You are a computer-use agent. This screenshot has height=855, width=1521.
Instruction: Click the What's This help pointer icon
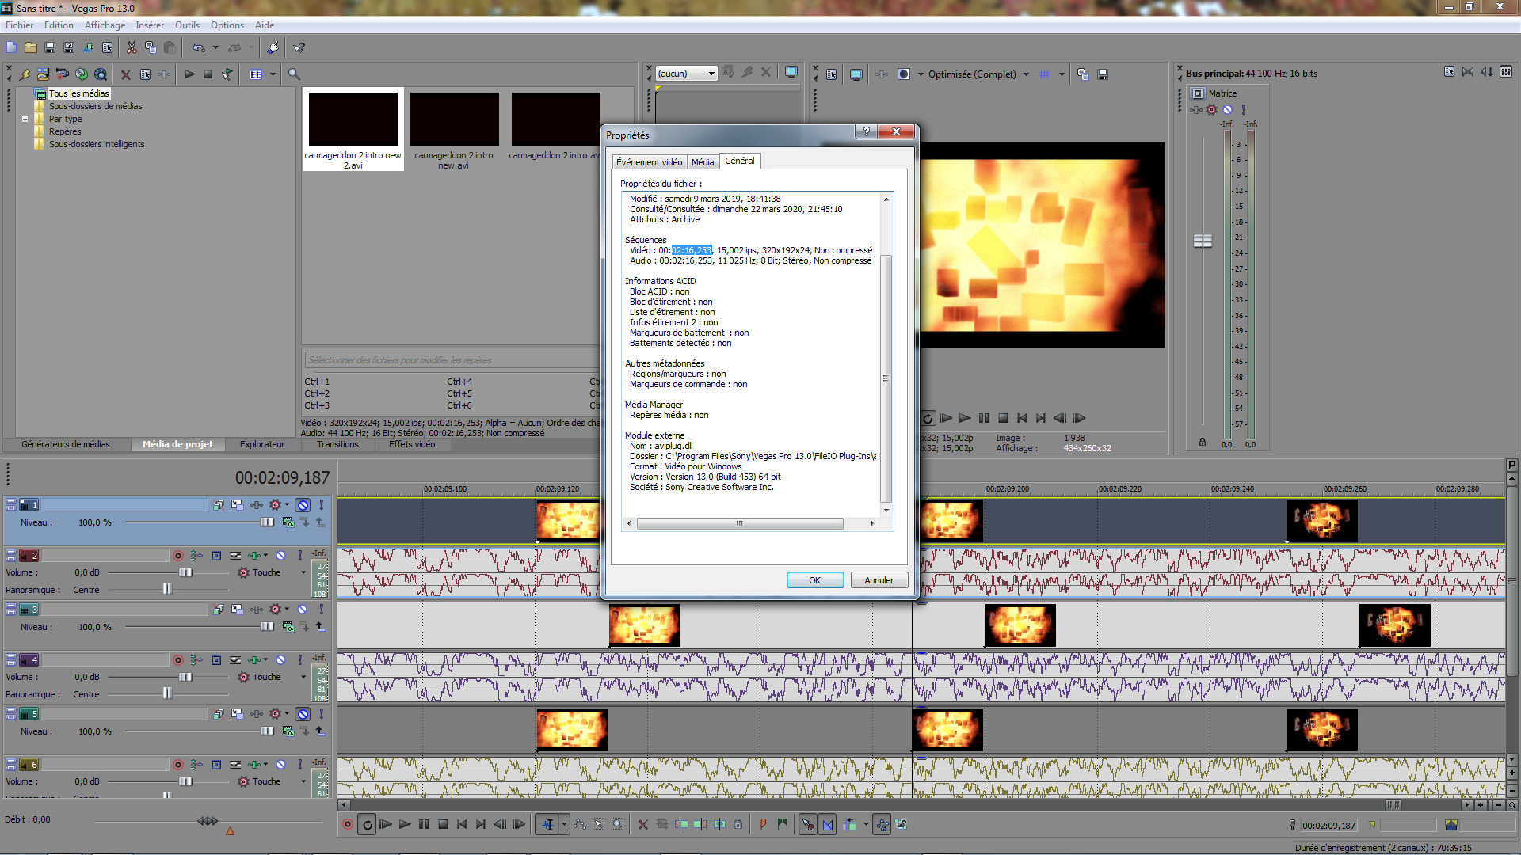(299, 47)
